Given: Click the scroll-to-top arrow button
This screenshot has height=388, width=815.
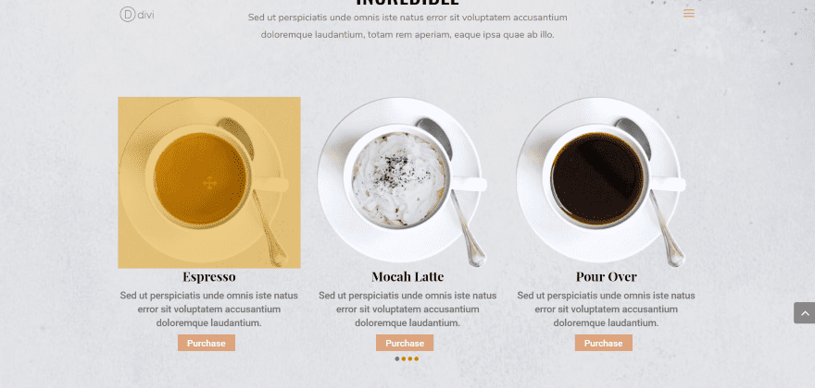Looking at the screenshot, I should click(805, 313).
